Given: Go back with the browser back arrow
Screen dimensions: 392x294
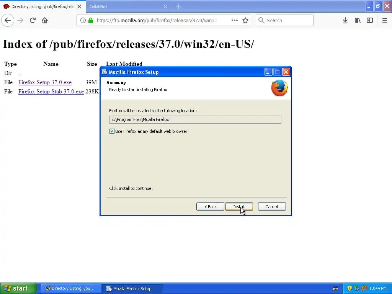Looking at the screenshot, I should [x=8, y=20].
